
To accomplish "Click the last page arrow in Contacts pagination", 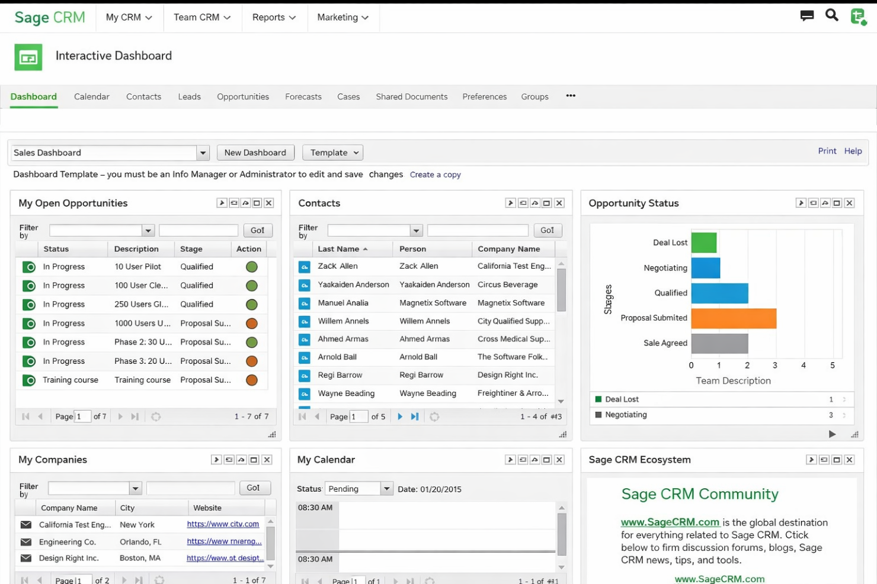I will [x=414, y=417].
